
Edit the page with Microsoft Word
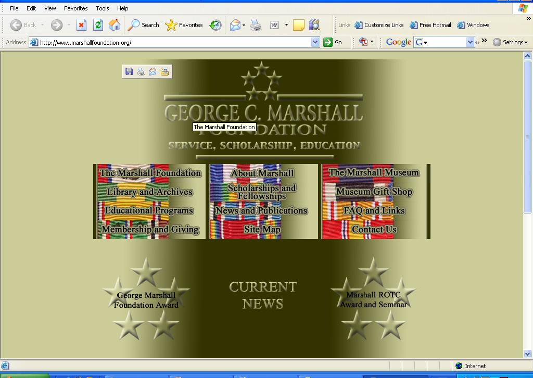pyautogui.click(x=274, y=25)
